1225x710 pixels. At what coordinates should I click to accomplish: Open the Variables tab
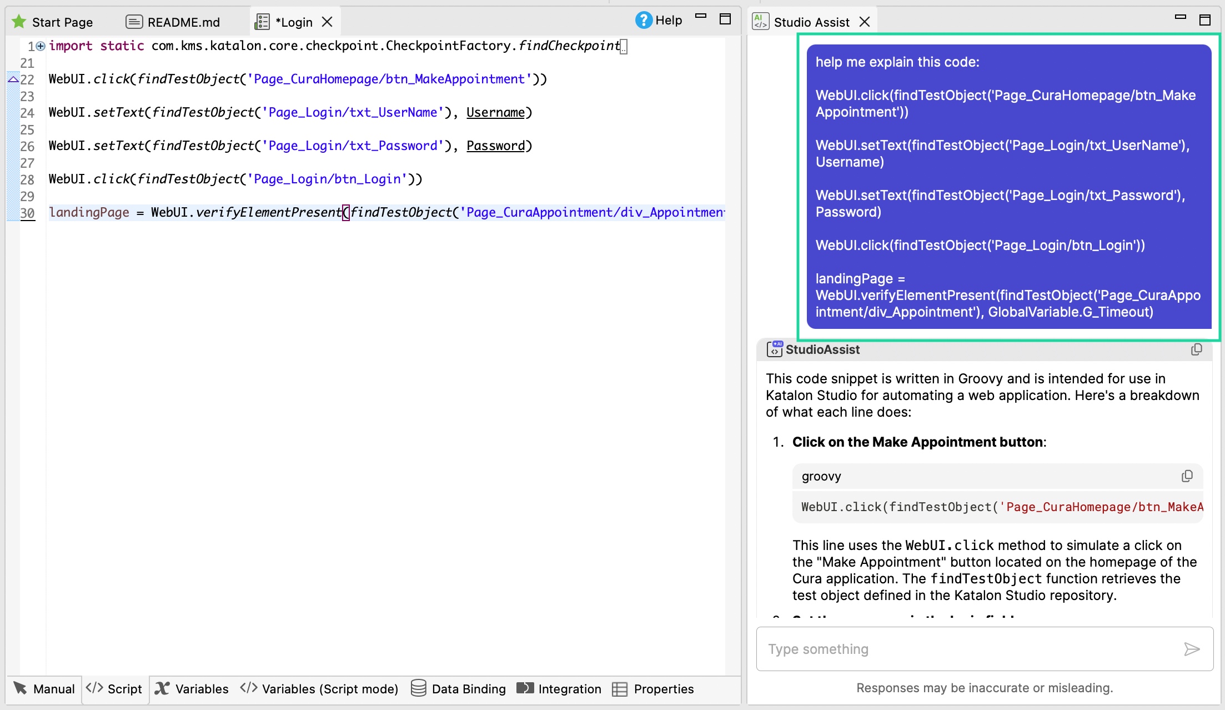[192, 689]
